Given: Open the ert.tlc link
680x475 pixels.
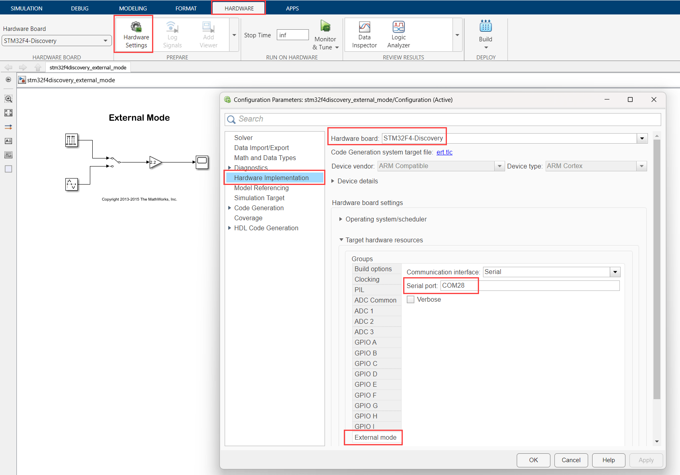Looking at the screenshot, I should point(445,152).
